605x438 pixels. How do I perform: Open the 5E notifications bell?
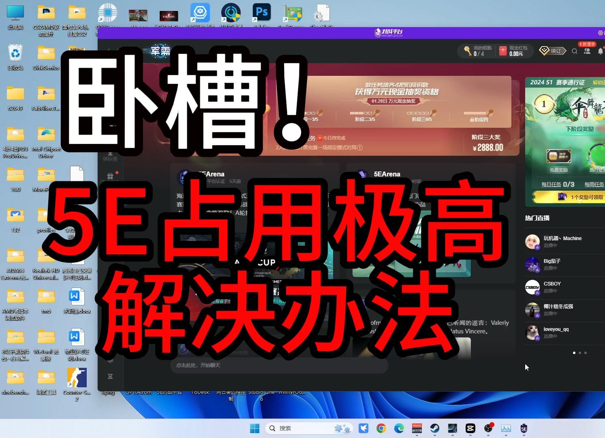coord(601,51)
